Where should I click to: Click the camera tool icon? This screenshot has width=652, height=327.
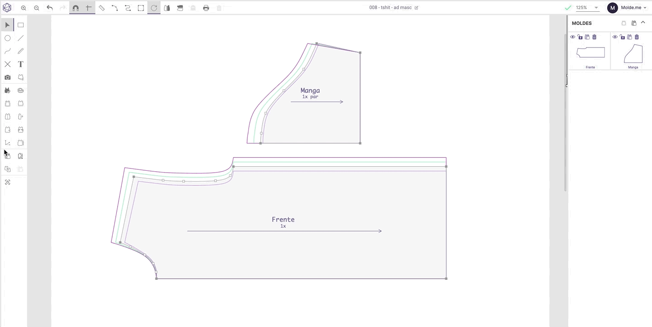pyautogui.click(x=8, y=77)
